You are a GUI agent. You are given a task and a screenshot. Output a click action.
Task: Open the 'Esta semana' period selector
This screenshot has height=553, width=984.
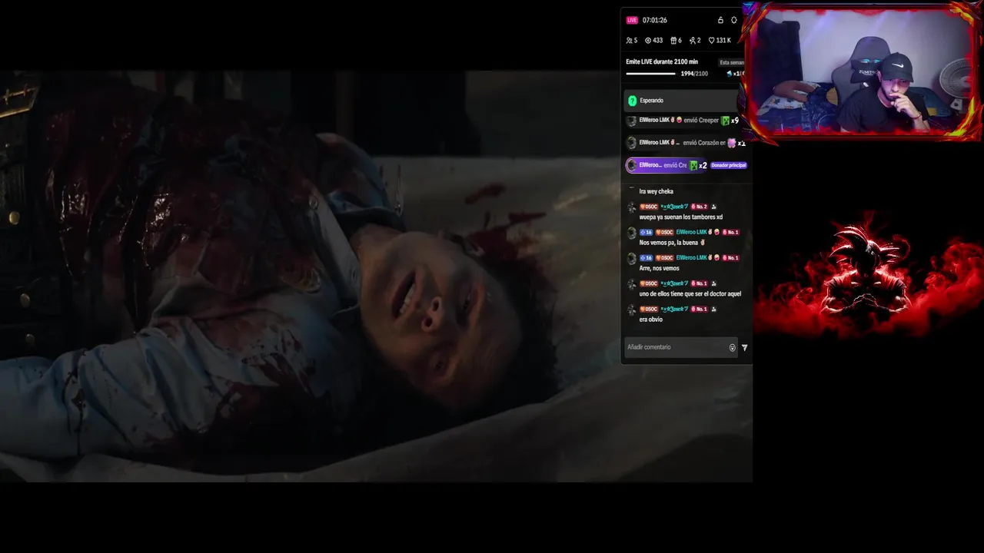(x=731, y=62)
